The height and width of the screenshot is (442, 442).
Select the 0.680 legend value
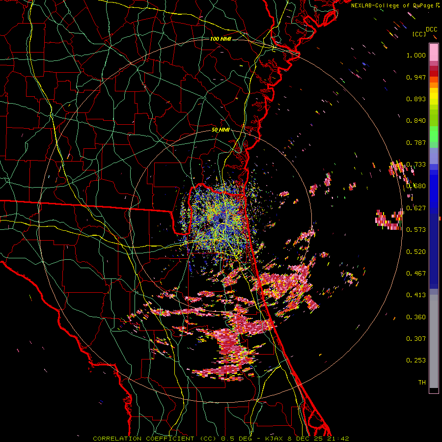pyautogui.click(x=416, y=186)
